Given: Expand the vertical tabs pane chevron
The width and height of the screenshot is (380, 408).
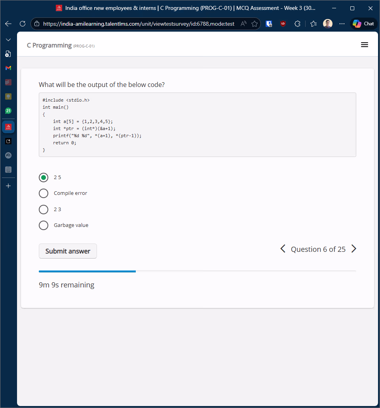Looking at the screenshot, I should pos(8,40).
